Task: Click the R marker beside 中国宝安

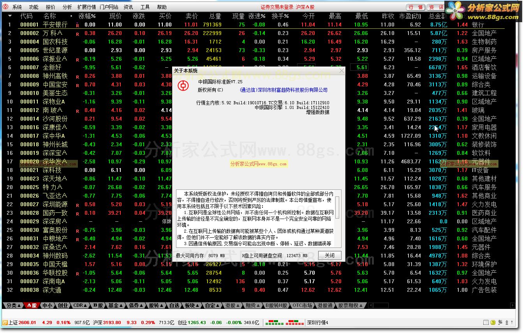Action: (x=77, y=85)
